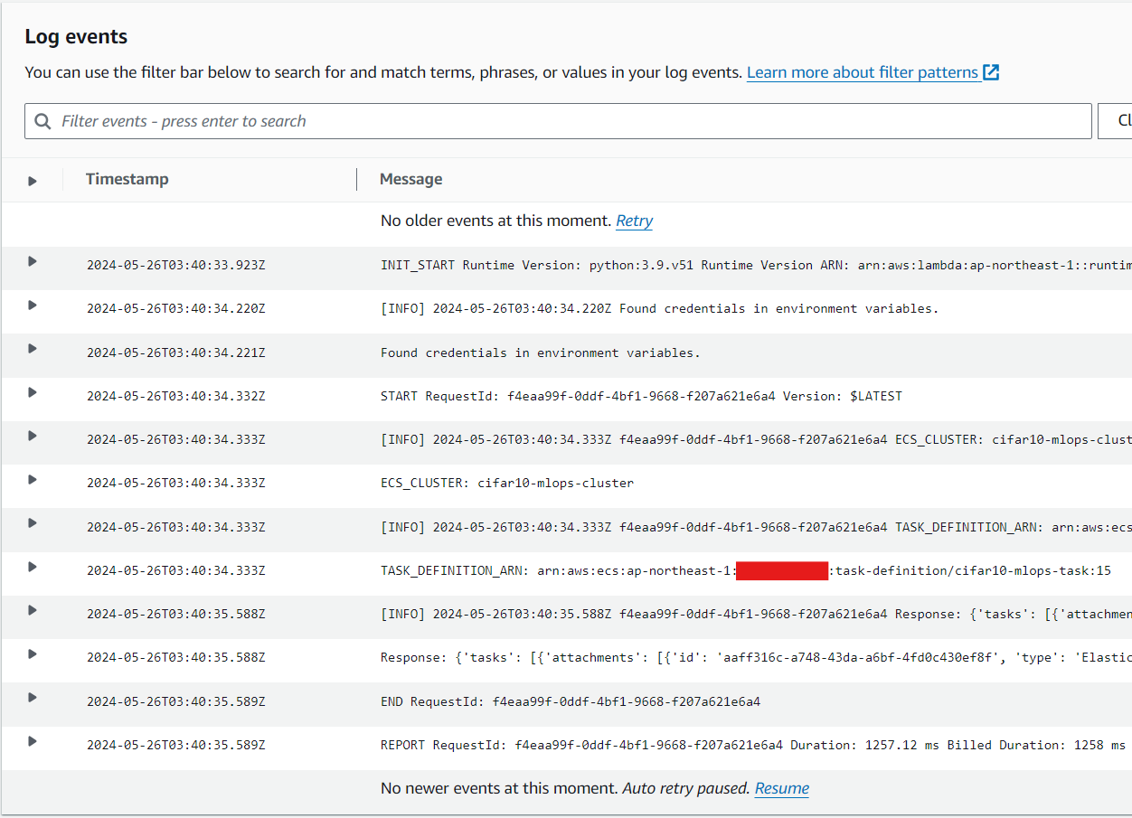Select timestamp 2024-05-26T03:40:34.221Z

click(176, 353)
